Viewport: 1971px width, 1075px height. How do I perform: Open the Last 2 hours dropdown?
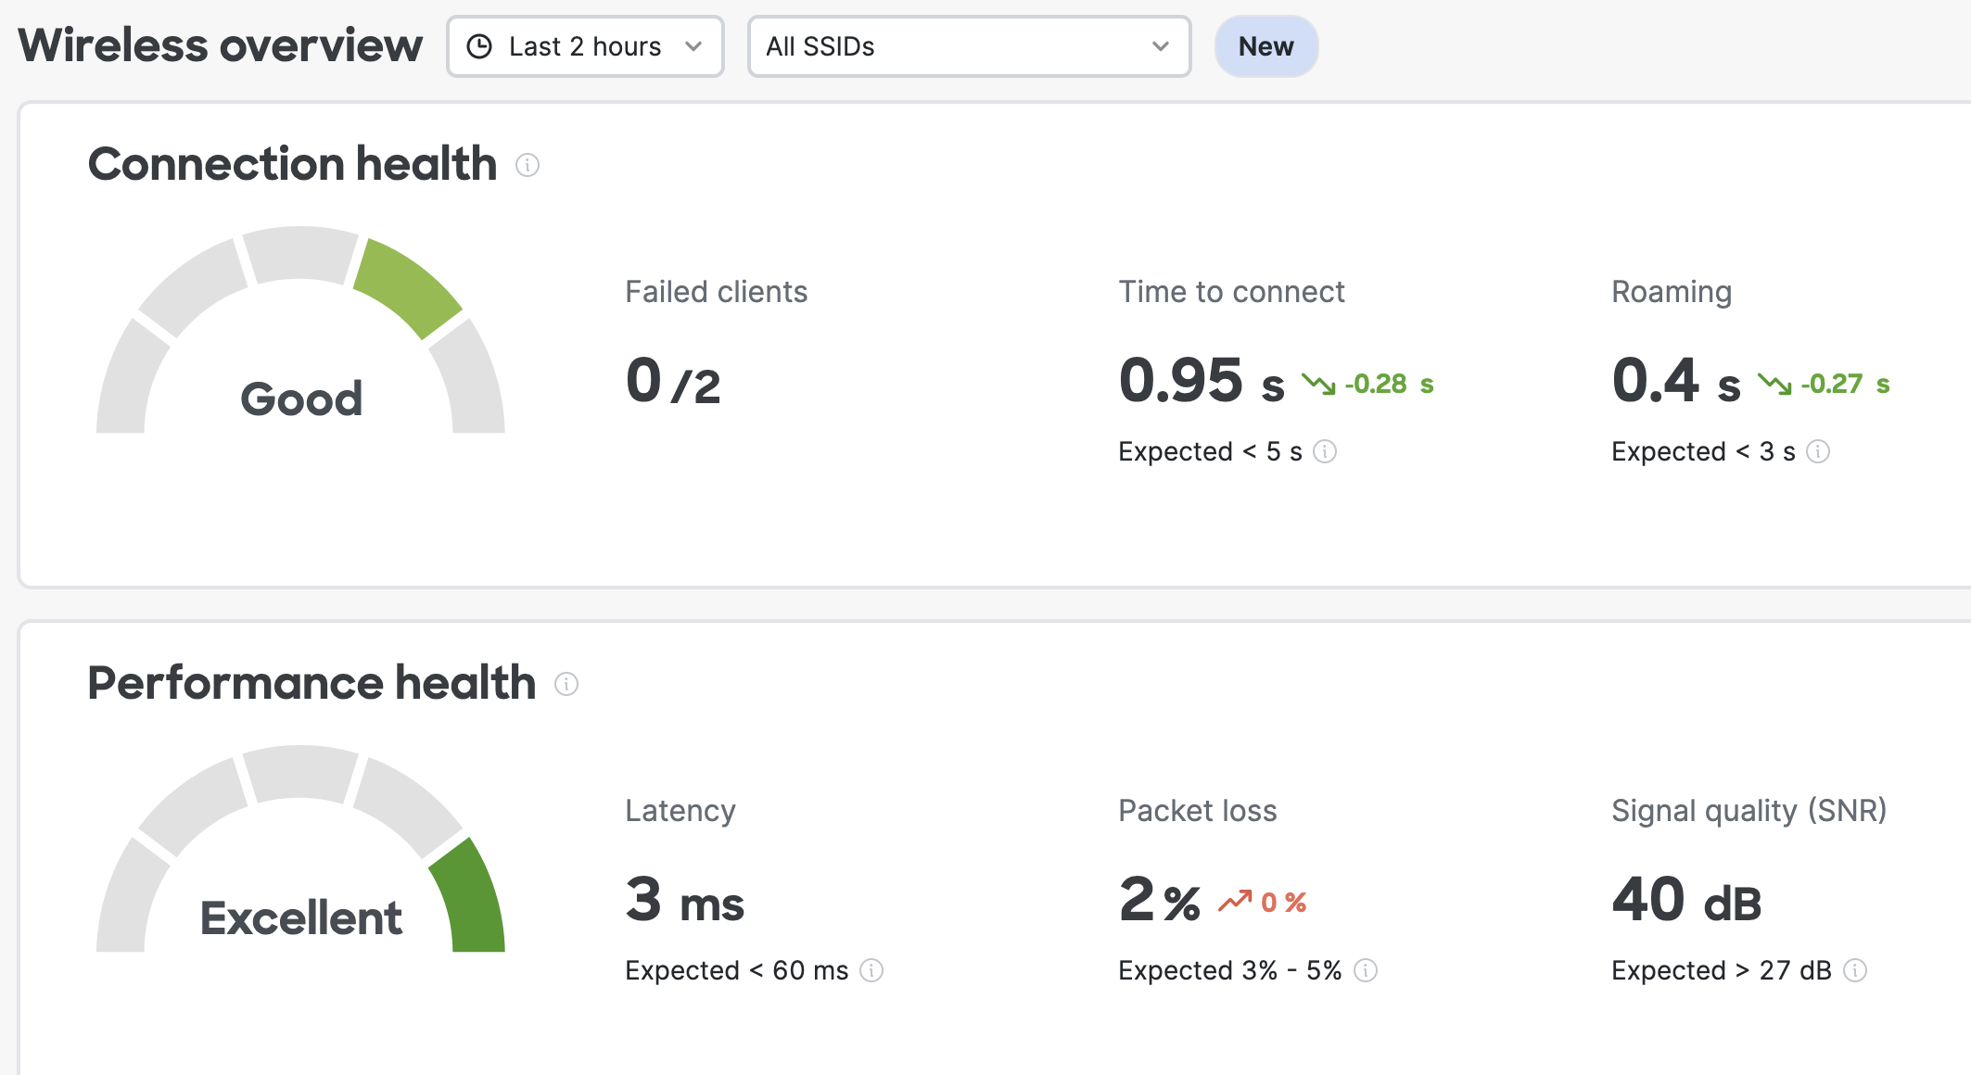tap(585, 46)
